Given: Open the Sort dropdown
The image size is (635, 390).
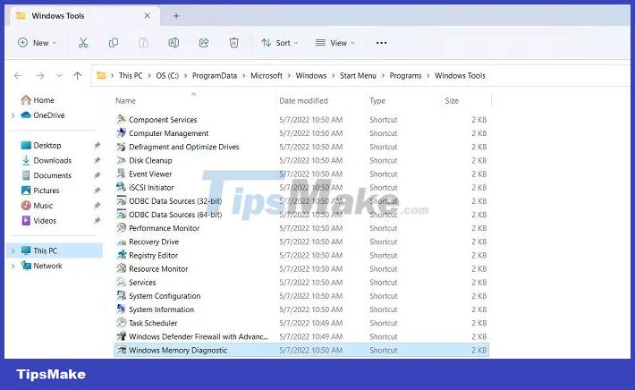Looking at the screenshot, I should pos(279,43).
